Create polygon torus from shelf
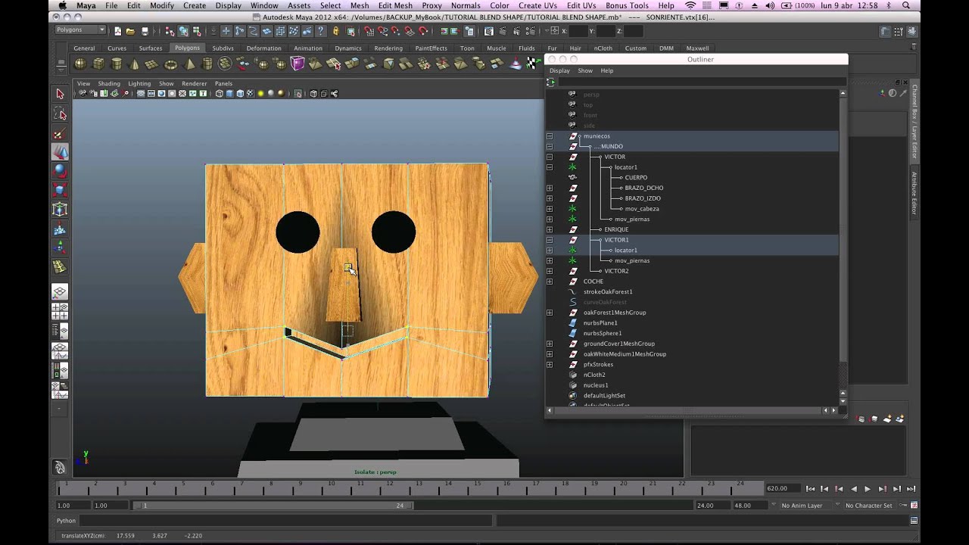Viewport: 969px width, 545px height. click(x=171, y=64)
